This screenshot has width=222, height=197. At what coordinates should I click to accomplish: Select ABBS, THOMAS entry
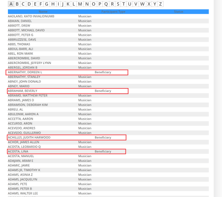click(x=19, y=44)
